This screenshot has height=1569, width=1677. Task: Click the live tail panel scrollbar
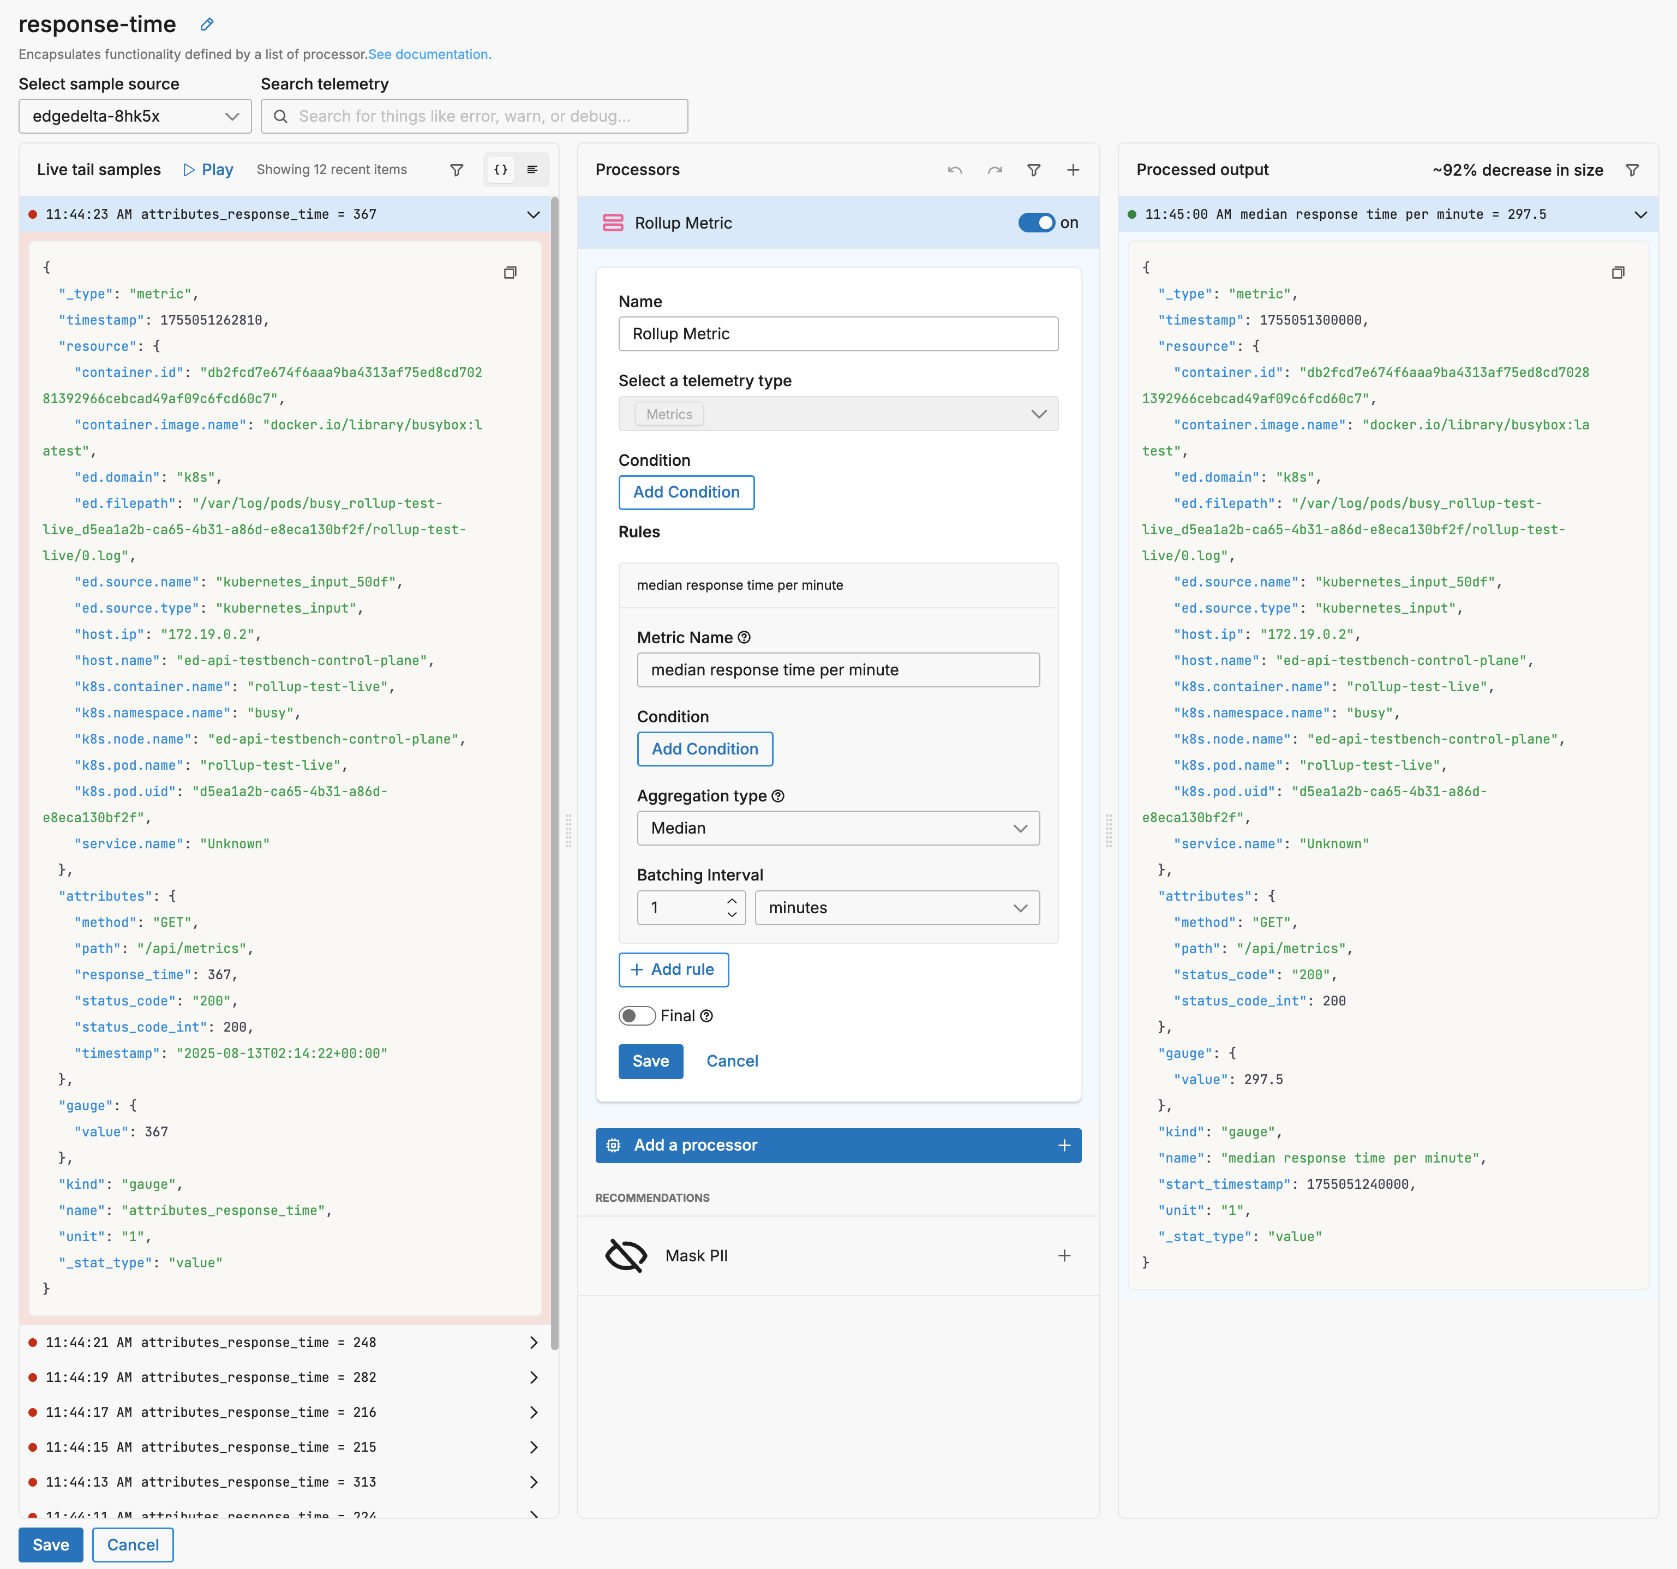pos(554,772)
